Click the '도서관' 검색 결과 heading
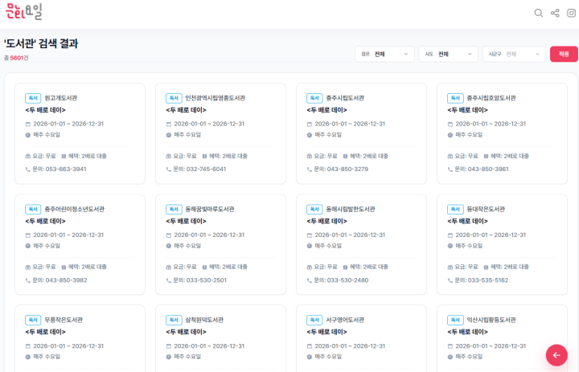 point(41,43)
